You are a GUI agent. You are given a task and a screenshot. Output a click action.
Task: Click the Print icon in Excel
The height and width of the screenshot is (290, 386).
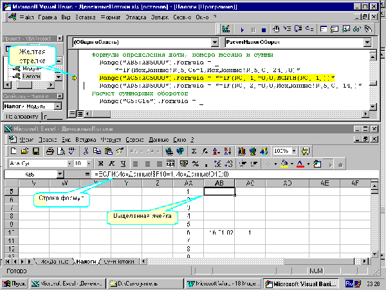pos(50,151)
